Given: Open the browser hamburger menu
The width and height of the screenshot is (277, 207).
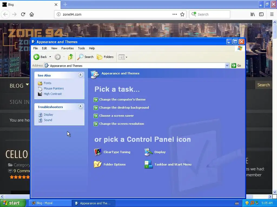Looking at the screenshot, I should [x=272, y=15].
